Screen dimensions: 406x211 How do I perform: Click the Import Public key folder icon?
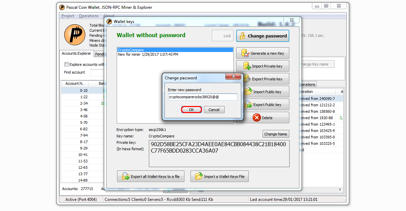point(248,91)
